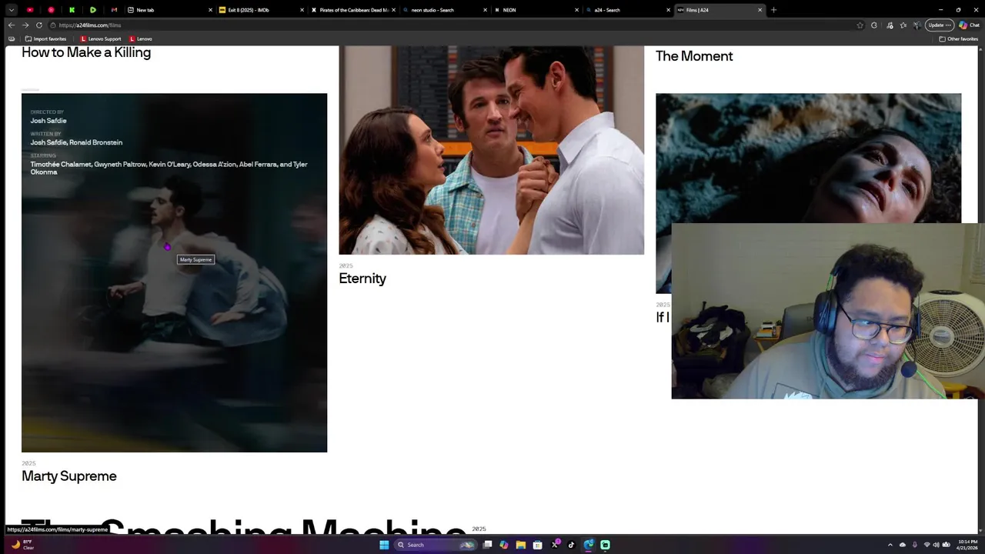
Task: Open the How to Make a Killing title
Action: [86, 52]
